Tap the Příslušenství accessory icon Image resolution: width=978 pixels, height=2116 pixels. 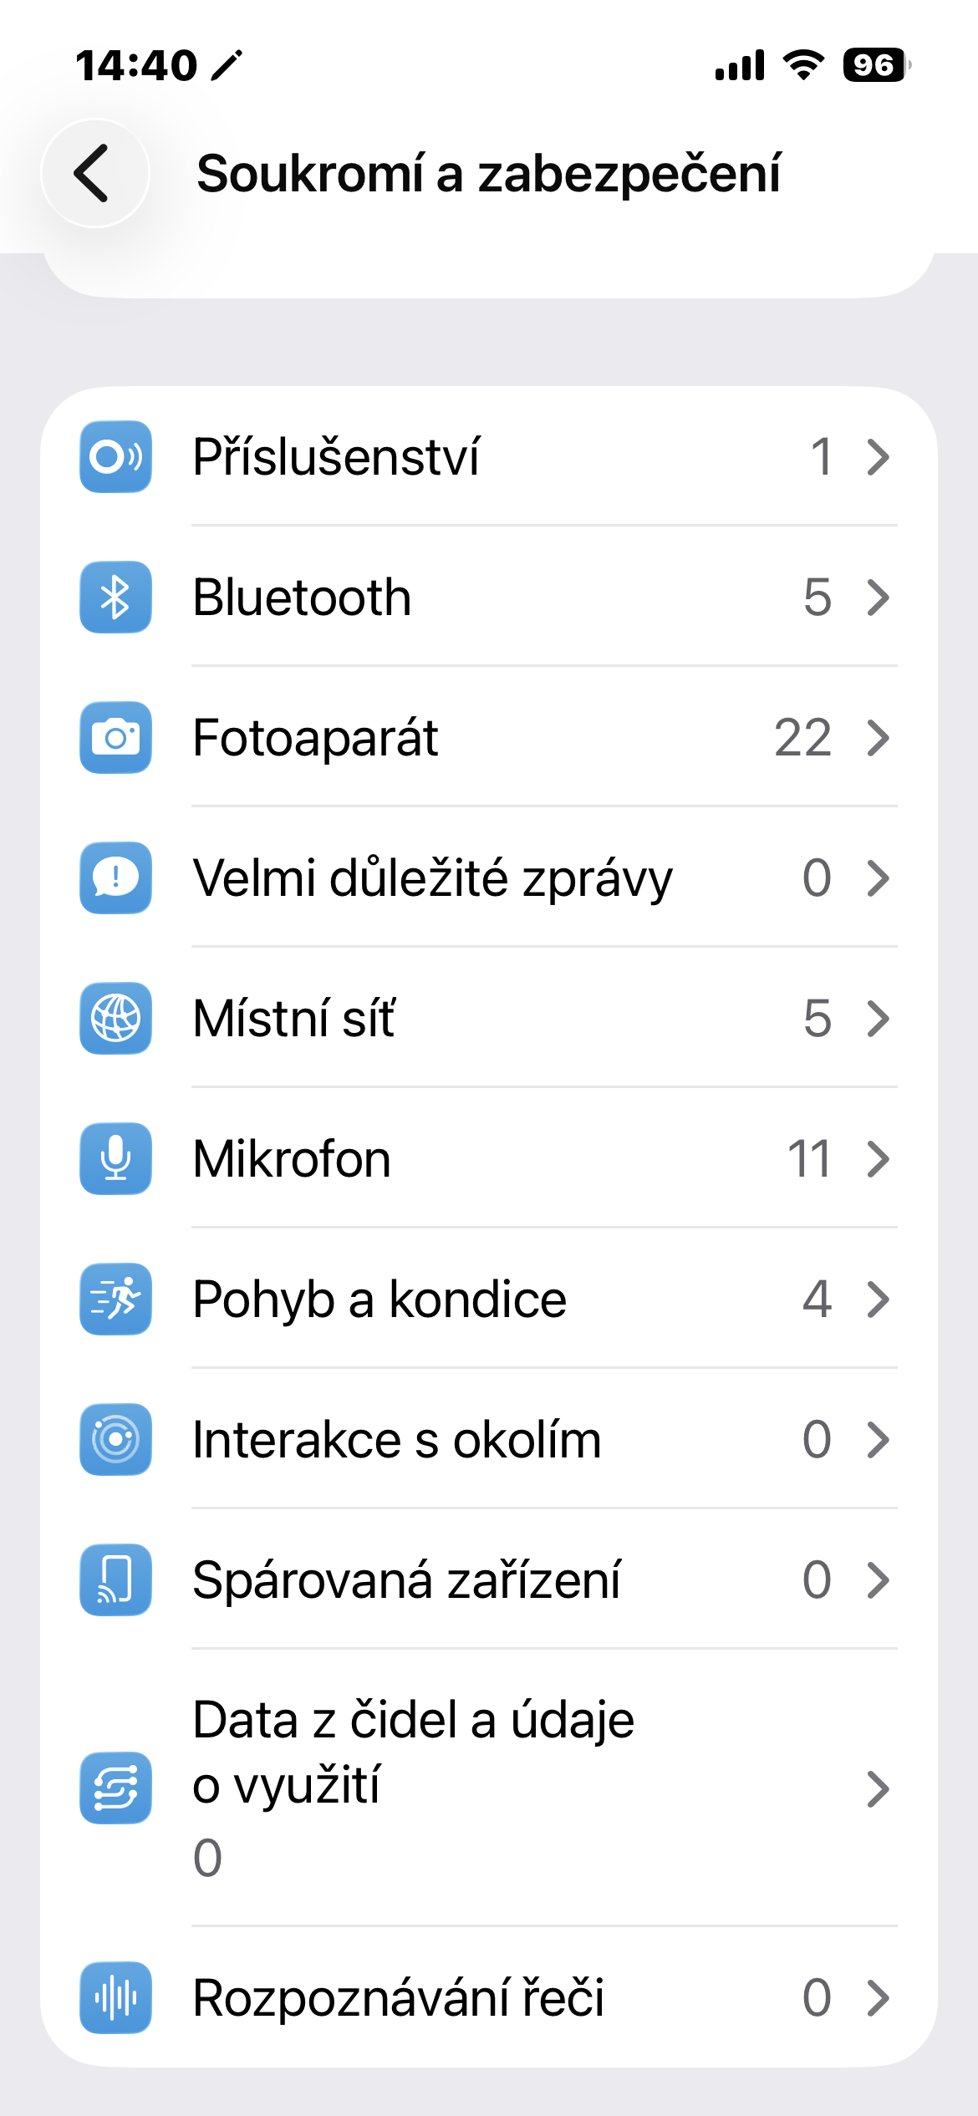tap(115, 457)
